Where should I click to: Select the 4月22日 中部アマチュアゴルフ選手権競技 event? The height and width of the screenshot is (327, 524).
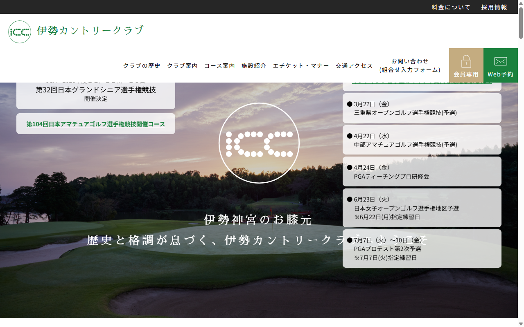pyautogui.click(x=422, y=140)
